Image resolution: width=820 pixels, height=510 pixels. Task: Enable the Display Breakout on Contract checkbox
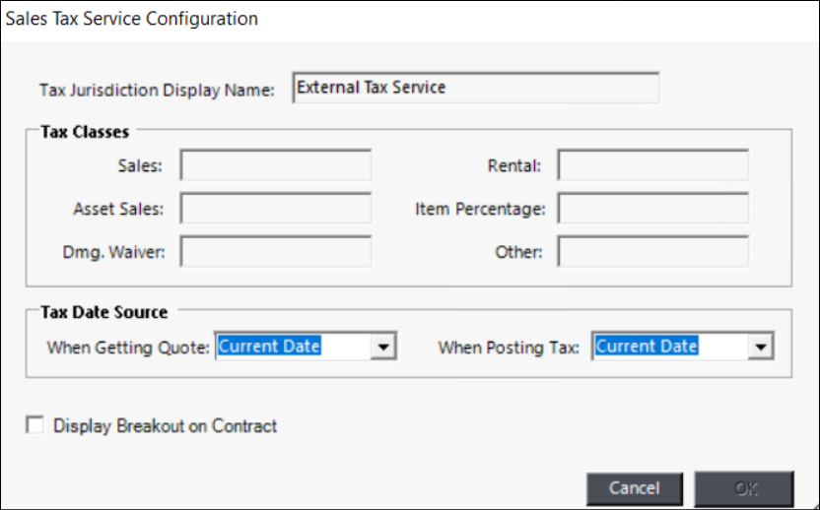point(36,425)
